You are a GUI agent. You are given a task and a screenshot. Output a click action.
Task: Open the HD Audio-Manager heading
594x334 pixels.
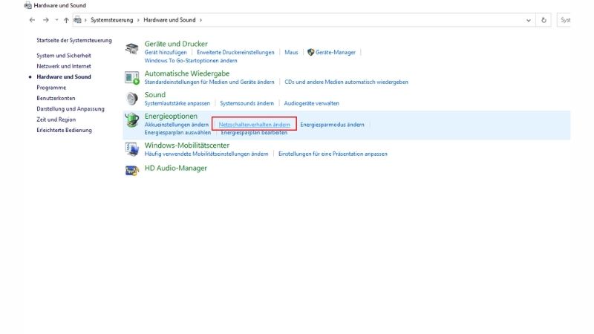(x=176, y=168)
